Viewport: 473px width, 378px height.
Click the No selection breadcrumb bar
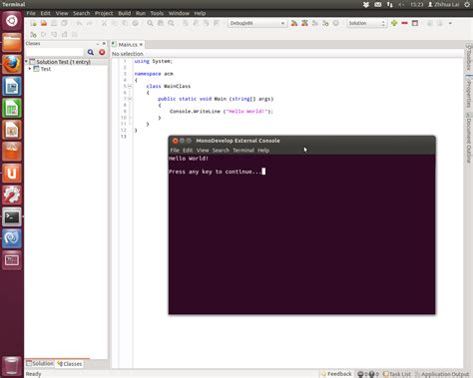[x=287, y=54]
